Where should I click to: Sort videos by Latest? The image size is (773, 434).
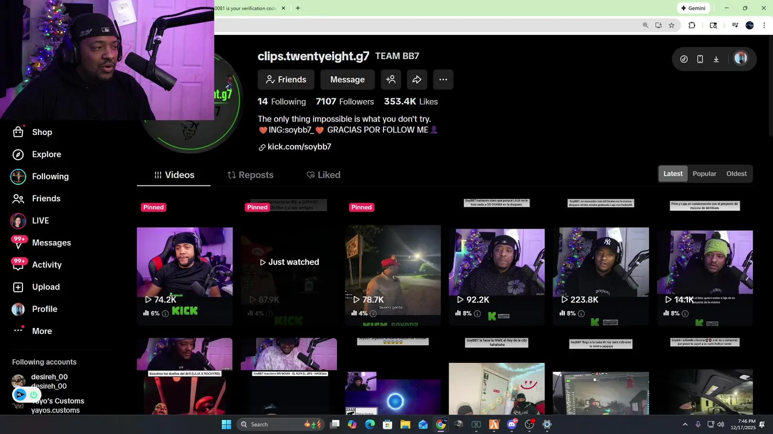point(673,174)
